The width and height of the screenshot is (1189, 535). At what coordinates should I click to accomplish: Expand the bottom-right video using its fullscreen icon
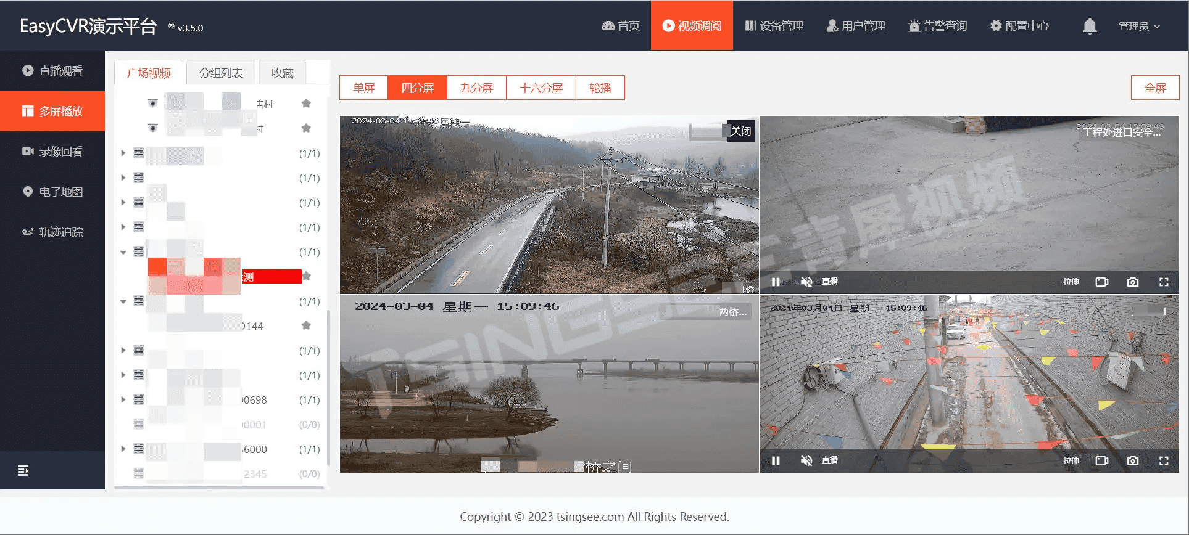1164,460
